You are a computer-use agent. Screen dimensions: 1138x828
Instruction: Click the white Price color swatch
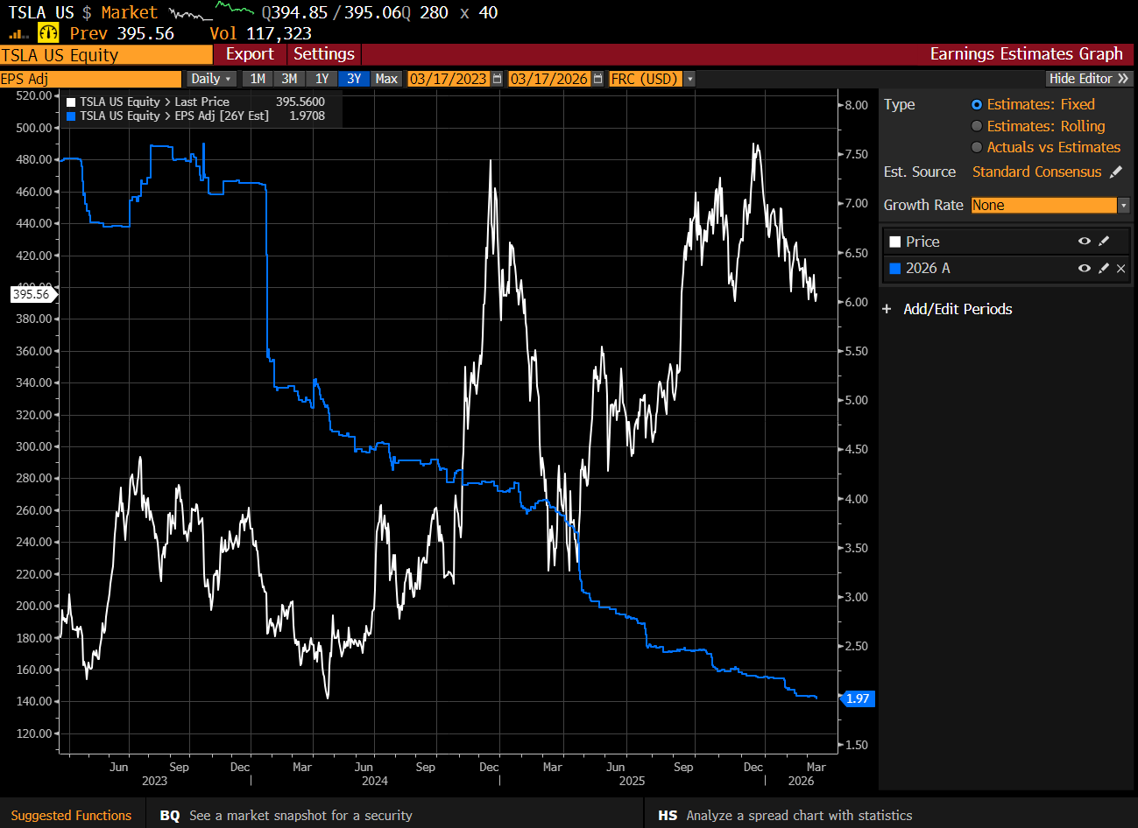pos(894,242)
